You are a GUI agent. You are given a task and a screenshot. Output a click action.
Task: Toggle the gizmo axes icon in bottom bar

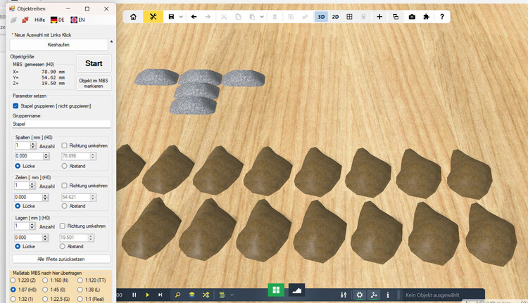[374, 295]
